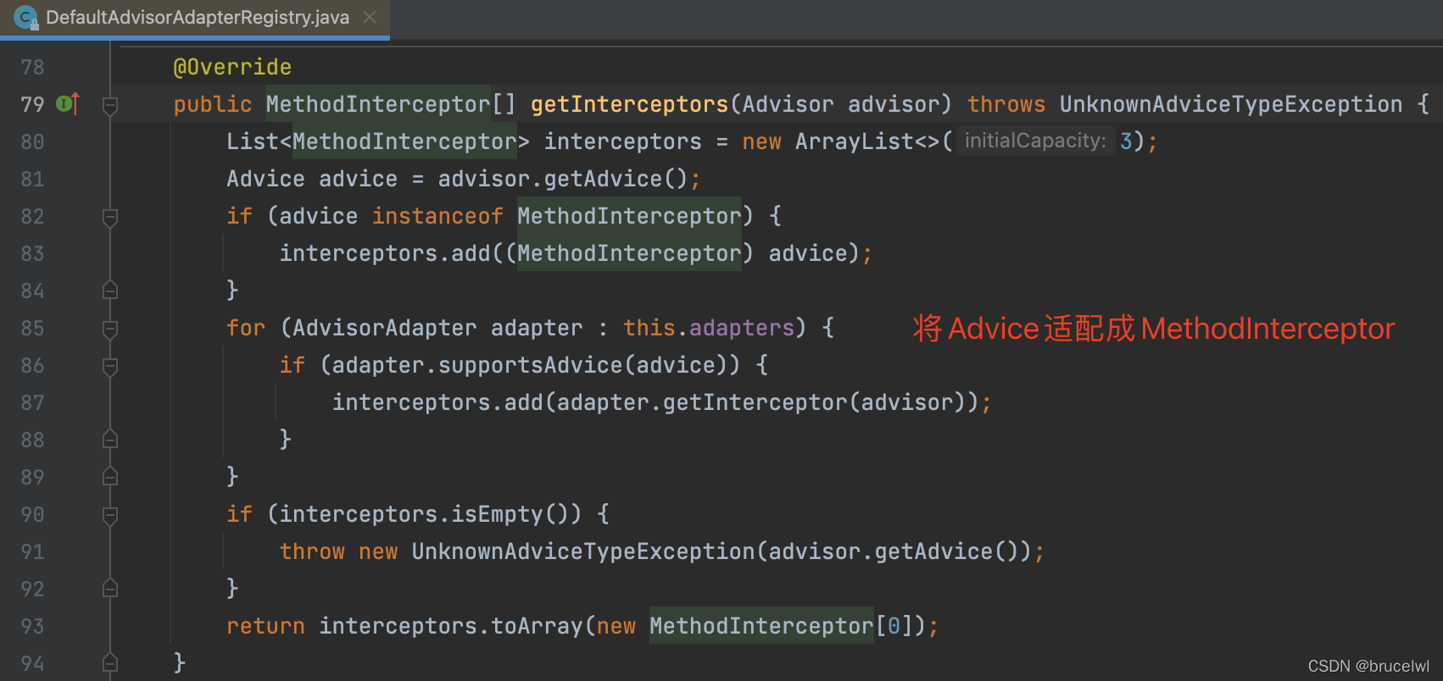
Task: Click interceptors.add on line 83
Action: point(385,253)
